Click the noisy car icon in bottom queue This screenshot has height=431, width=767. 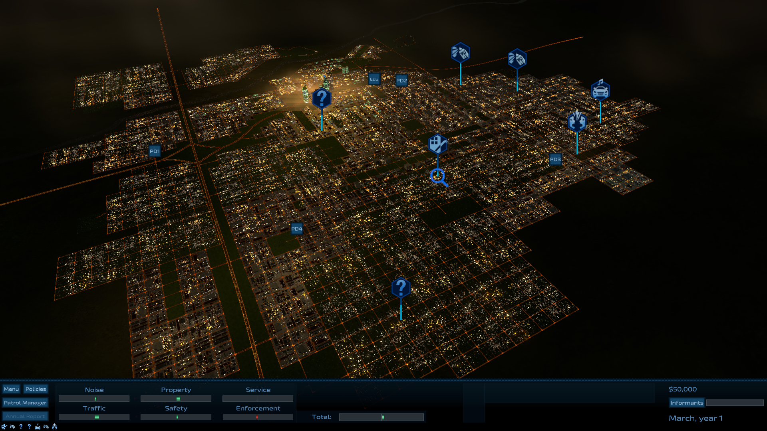38,427
